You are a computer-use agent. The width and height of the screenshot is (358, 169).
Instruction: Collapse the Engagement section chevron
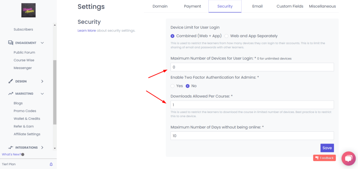(42, 43)
